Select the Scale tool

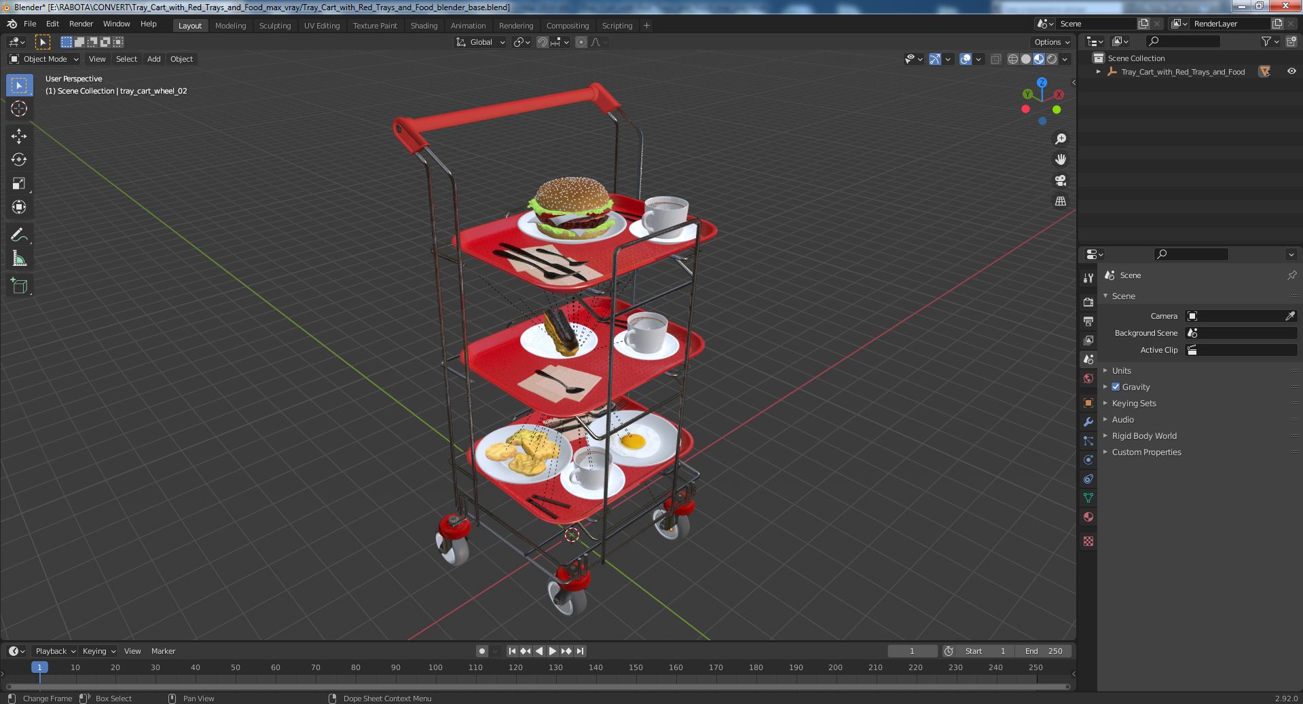[x=19, y=183]
